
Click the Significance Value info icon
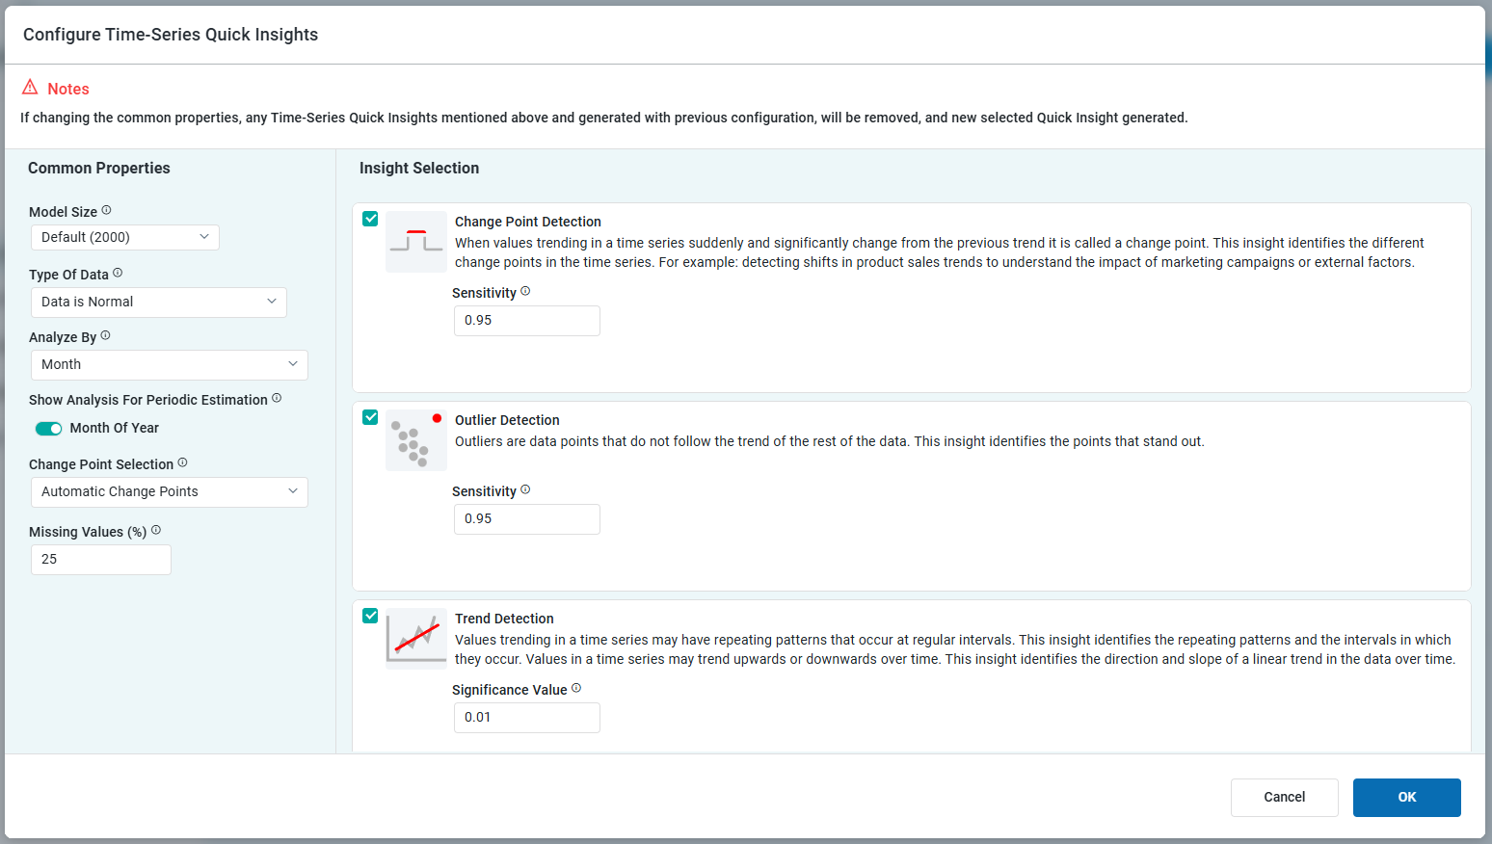point(576,688)
